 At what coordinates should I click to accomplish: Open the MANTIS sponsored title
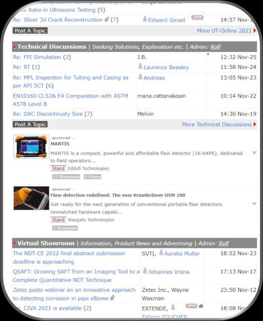(60, 144)
